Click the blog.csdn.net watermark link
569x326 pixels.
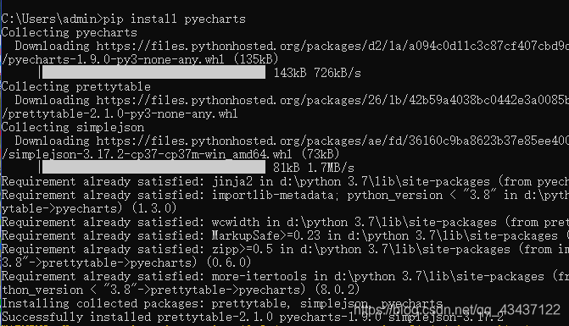tap(457, 310)
